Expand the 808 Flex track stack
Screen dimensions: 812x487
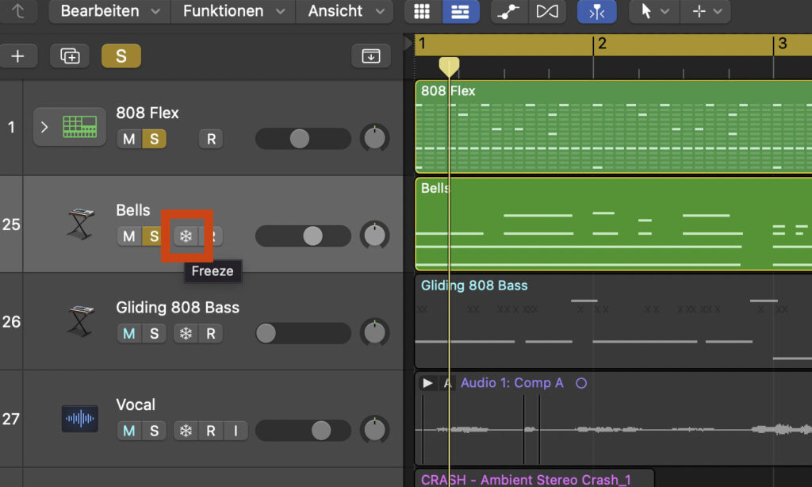44,127
